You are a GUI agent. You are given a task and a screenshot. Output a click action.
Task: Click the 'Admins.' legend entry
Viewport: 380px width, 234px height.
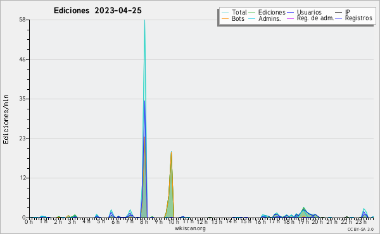pos(270,18)
